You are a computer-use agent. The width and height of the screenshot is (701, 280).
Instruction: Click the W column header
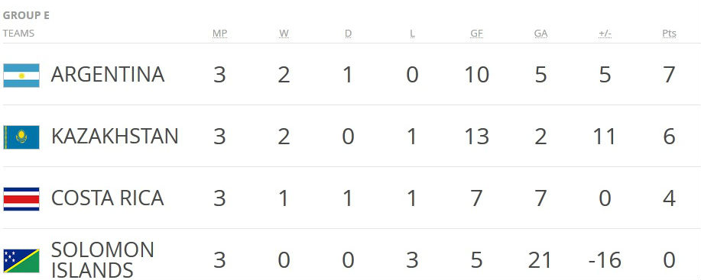(x=284, y=34)
